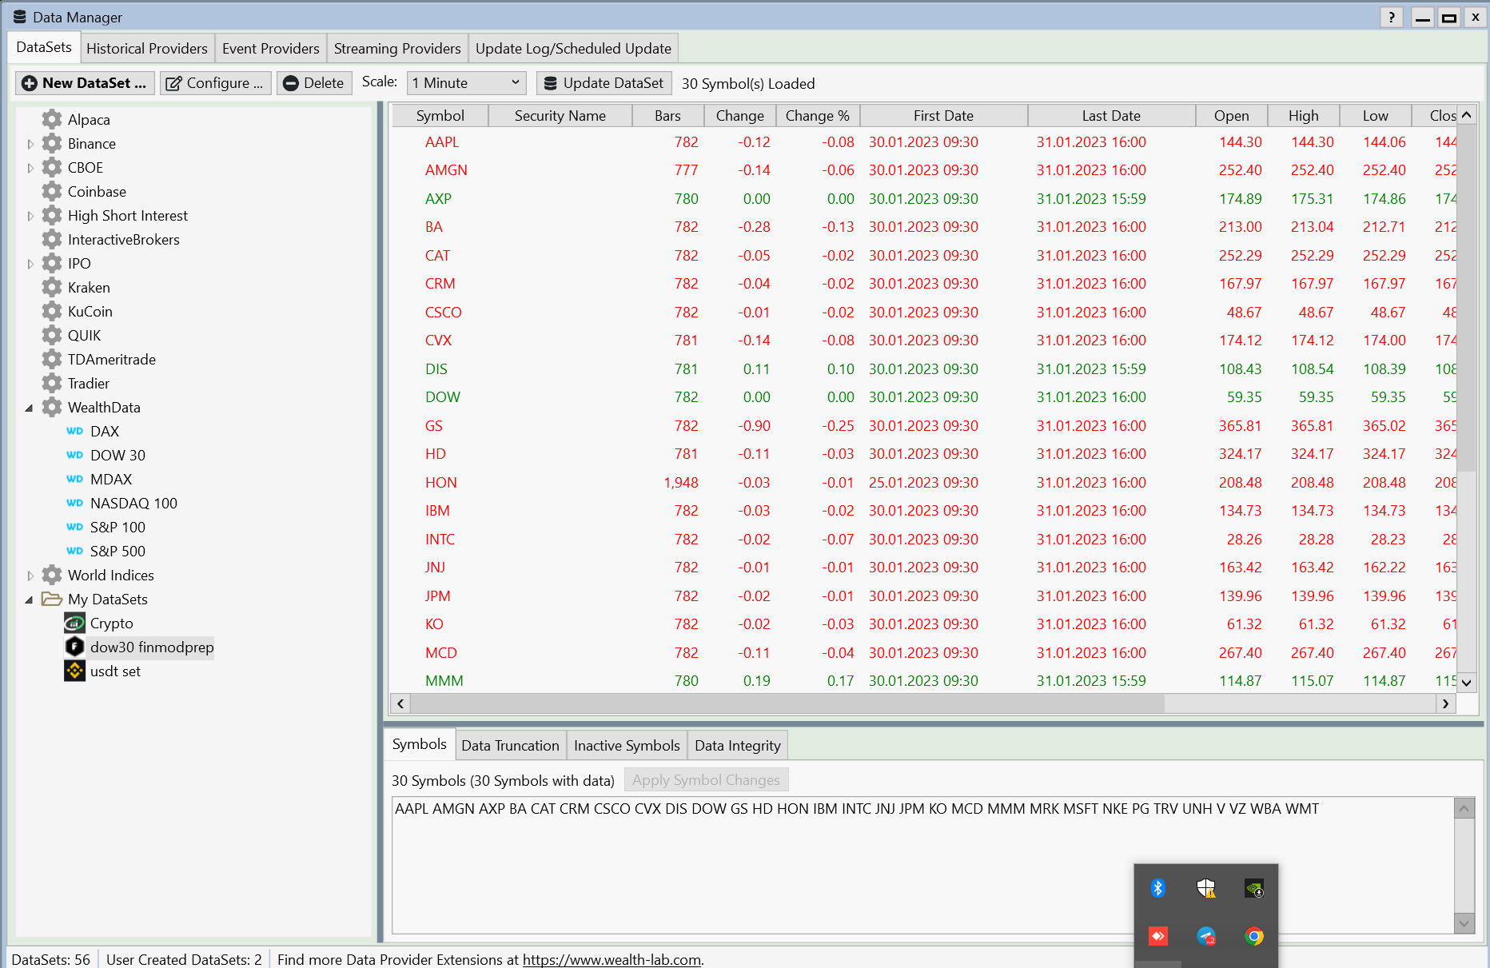
Task: Click the gear icon next to Kraken
Action: [51, 287]
